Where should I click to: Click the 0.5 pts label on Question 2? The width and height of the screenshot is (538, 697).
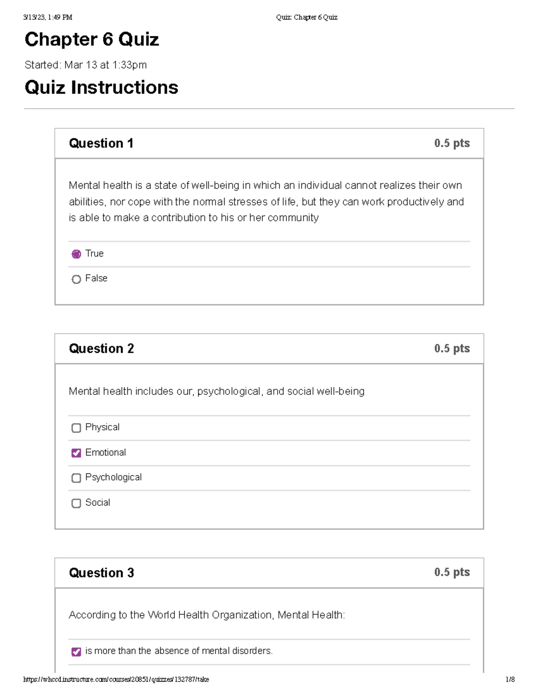click(x=452, y=349)
